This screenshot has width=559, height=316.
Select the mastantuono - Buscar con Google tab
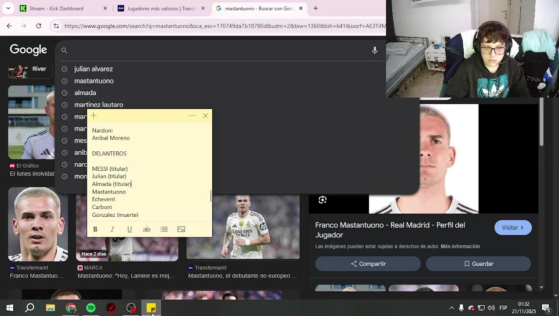(259, 8)
